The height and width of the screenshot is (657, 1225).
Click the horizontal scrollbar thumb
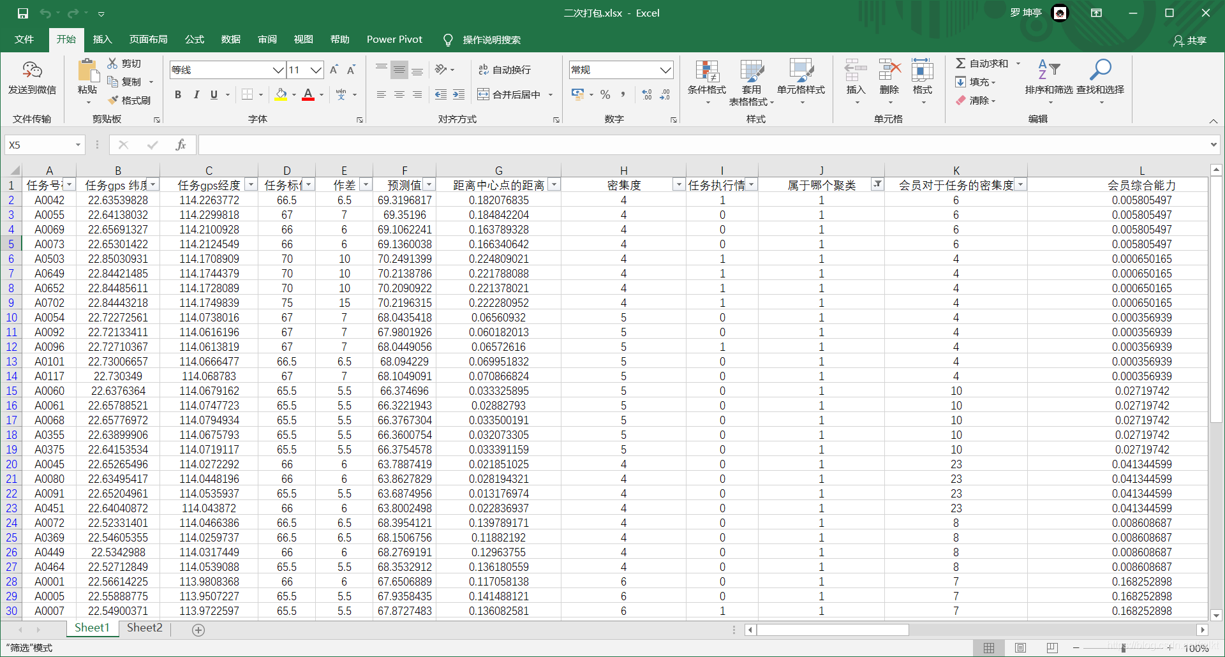tap(833, 630)
